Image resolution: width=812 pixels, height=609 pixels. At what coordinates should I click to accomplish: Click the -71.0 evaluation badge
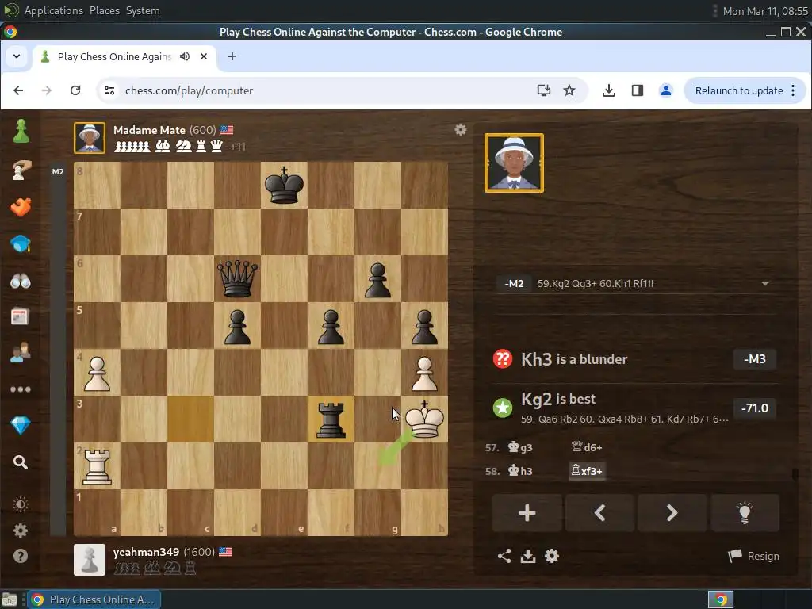pyautogui.click(x=755, y=408)
